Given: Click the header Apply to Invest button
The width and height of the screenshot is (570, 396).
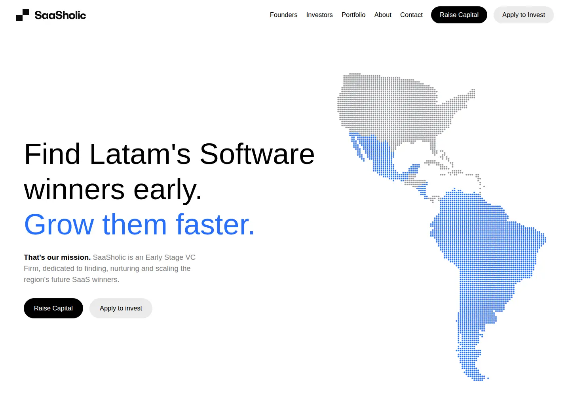Looking at the screenshot, I should pyautogui.click(x=524, y=15).
